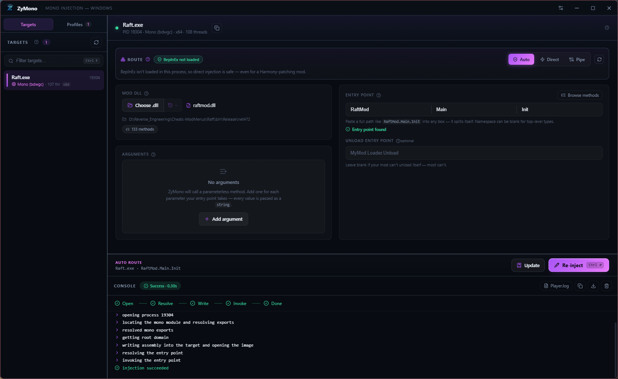Click the Main class field
The height and width of the screenshot is (379, 618).
pos(474,109)
